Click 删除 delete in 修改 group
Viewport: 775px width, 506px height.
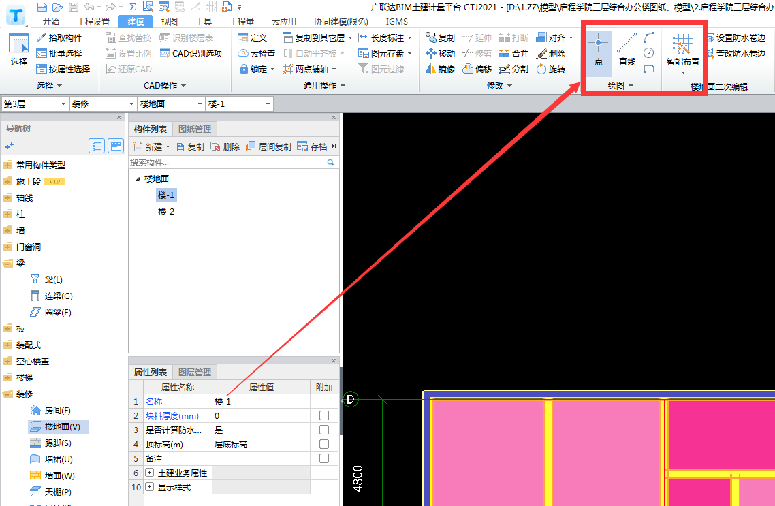[551, 53]
